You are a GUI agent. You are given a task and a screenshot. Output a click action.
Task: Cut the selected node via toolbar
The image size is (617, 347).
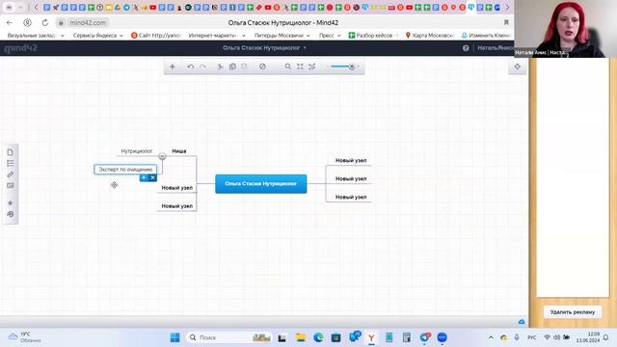pyautogui.click(x=220, y=67)
